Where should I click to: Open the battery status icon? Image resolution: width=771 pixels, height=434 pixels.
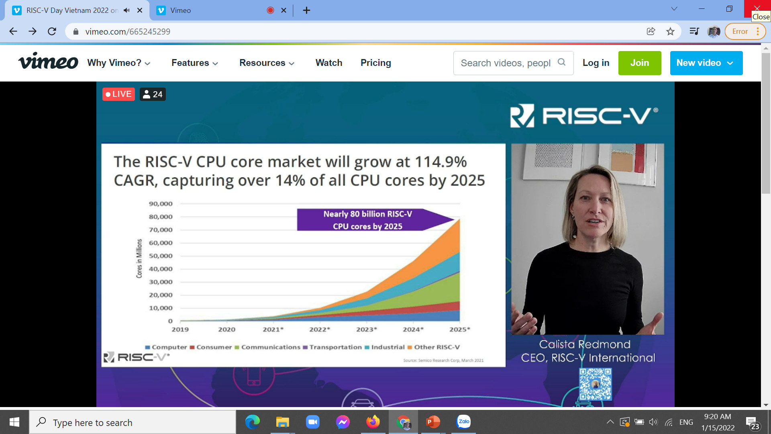[639, 422]
